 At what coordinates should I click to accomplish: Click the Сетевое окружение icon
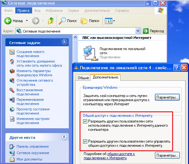[x=12, y=153]
